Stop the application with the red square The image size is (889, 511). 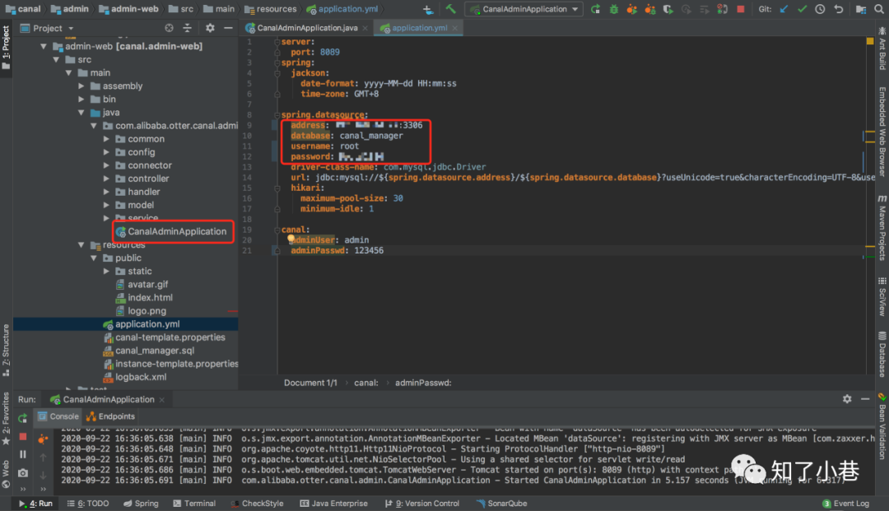click(741, 9)
